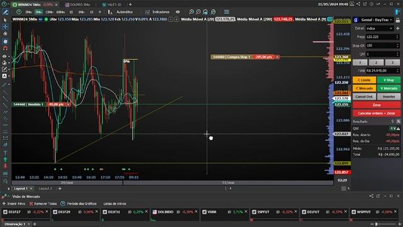403x227 pixels.
Task: Choose quantity preset 3
Action: [392, 62]
